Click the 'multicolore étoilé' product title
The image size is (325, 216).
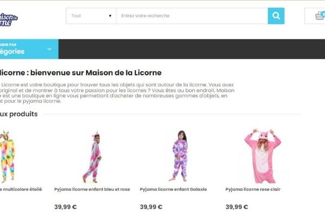(x=21, y=189)
